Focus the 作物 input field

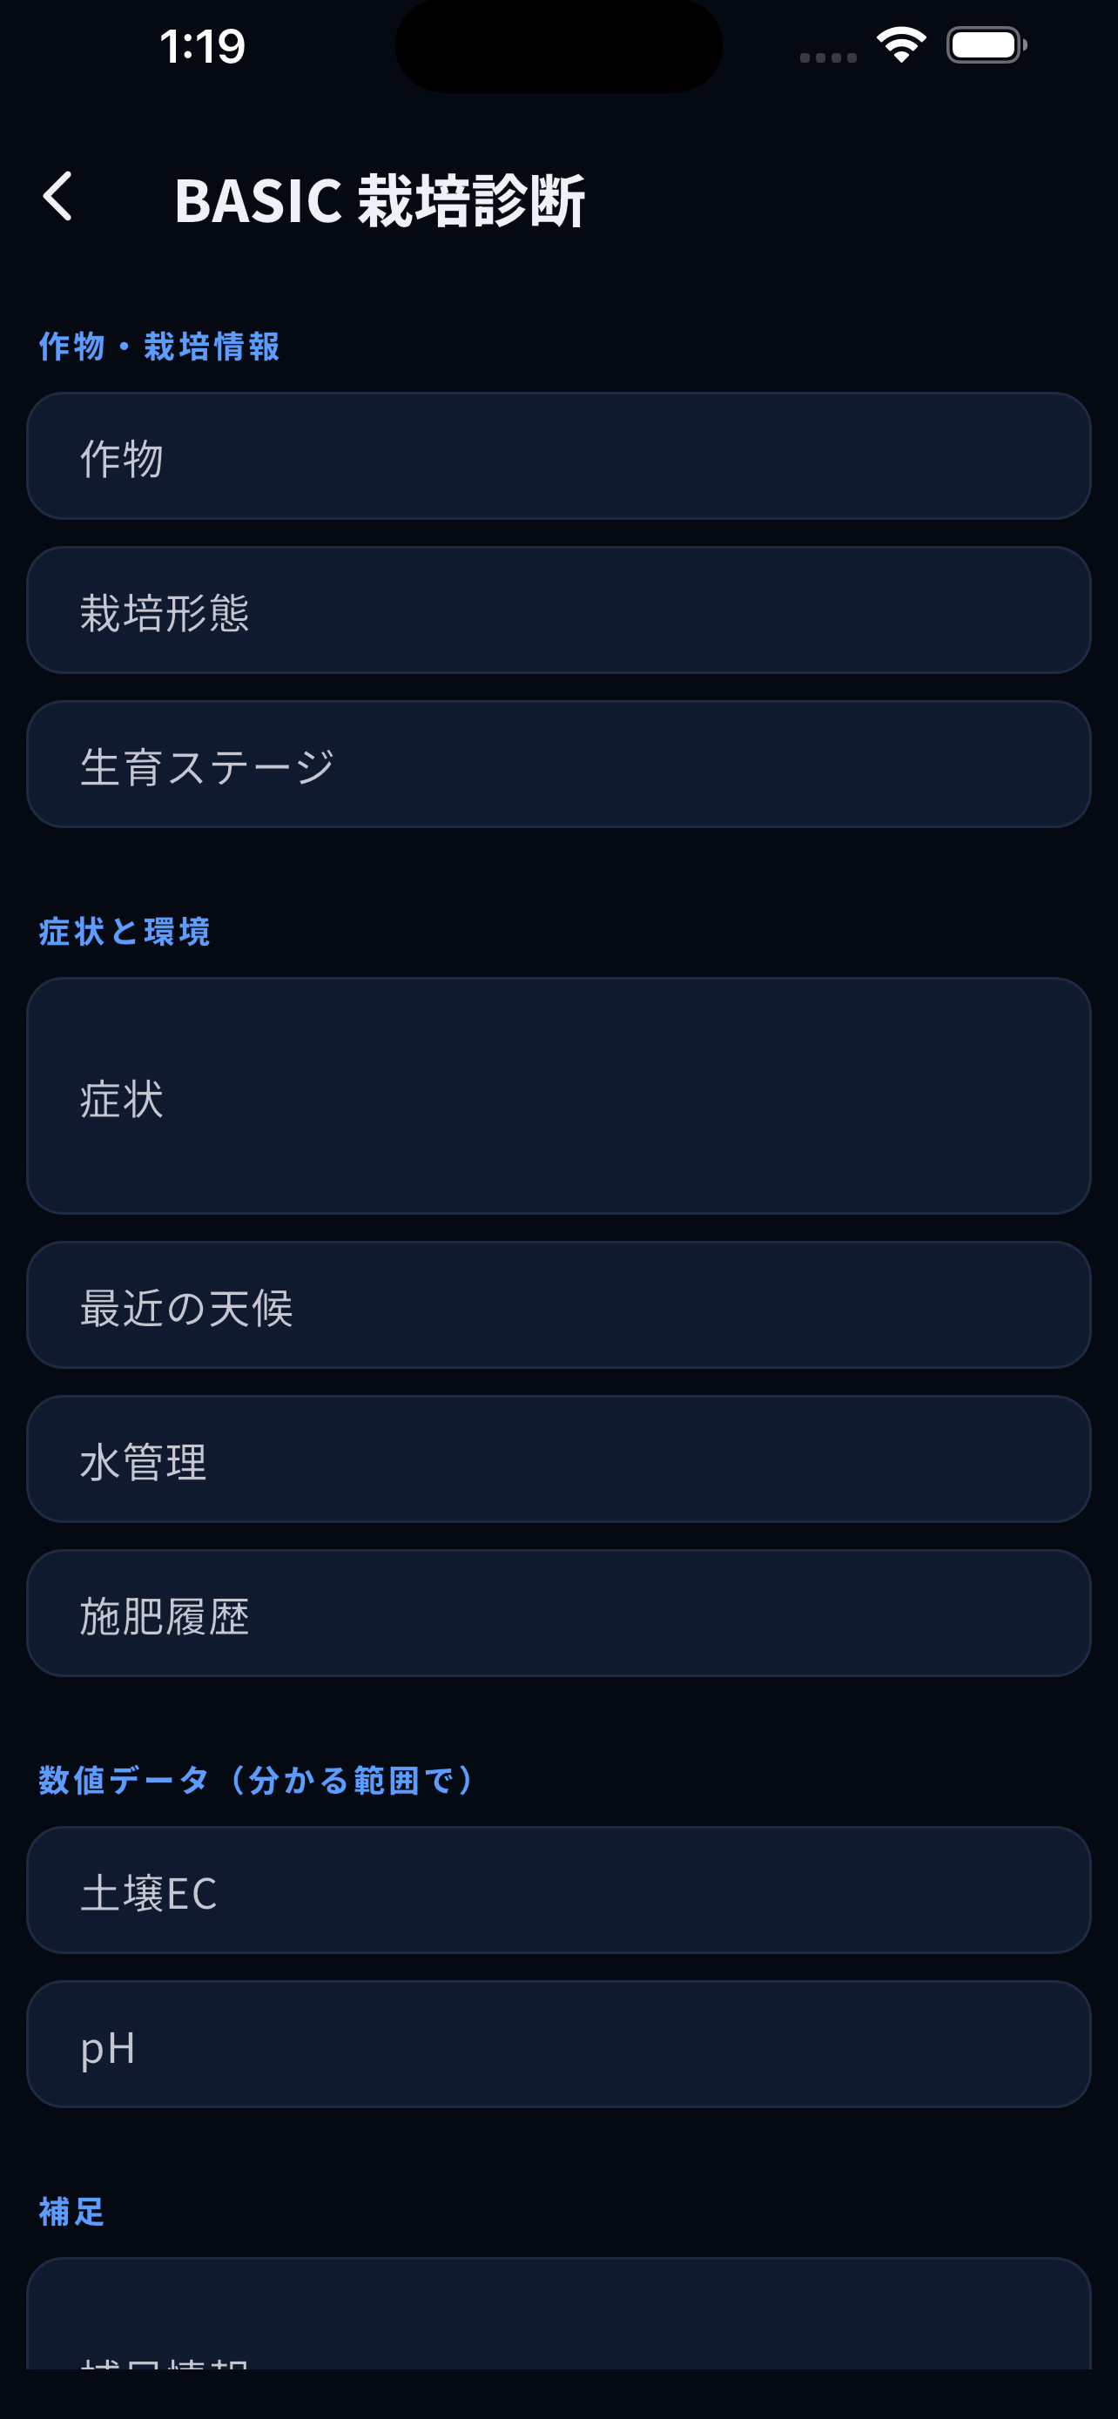(558, 456)
